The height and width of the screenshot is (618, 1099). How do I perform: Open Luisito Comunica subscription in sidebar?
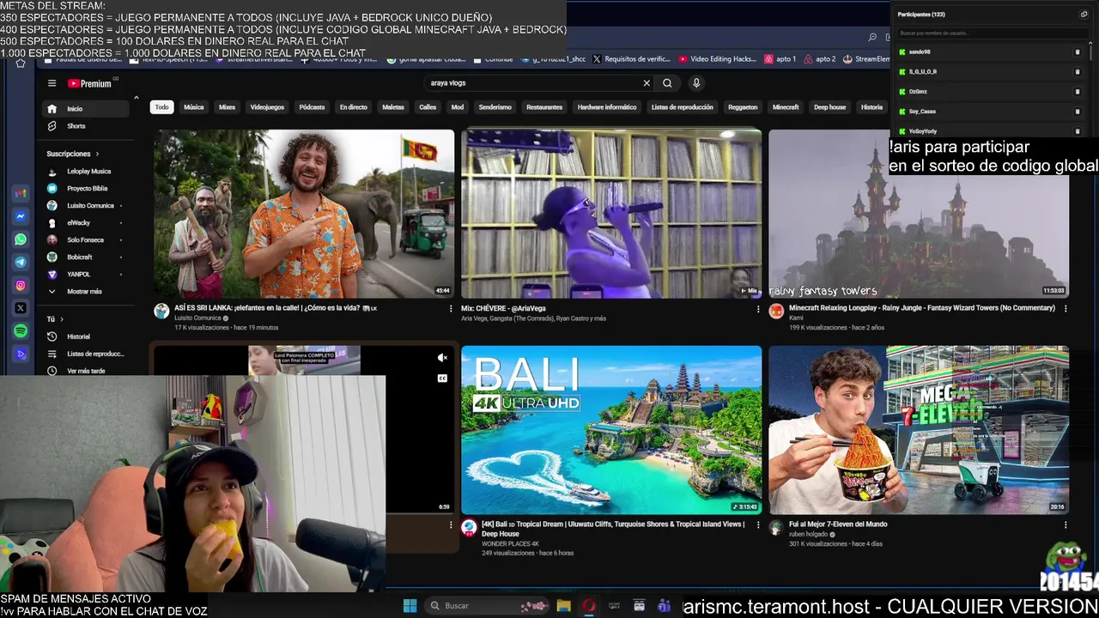point(87,206)
